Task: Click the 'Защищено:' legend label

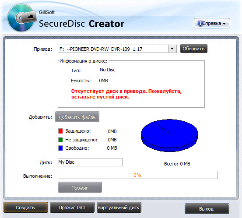Action: coord(78,131)
